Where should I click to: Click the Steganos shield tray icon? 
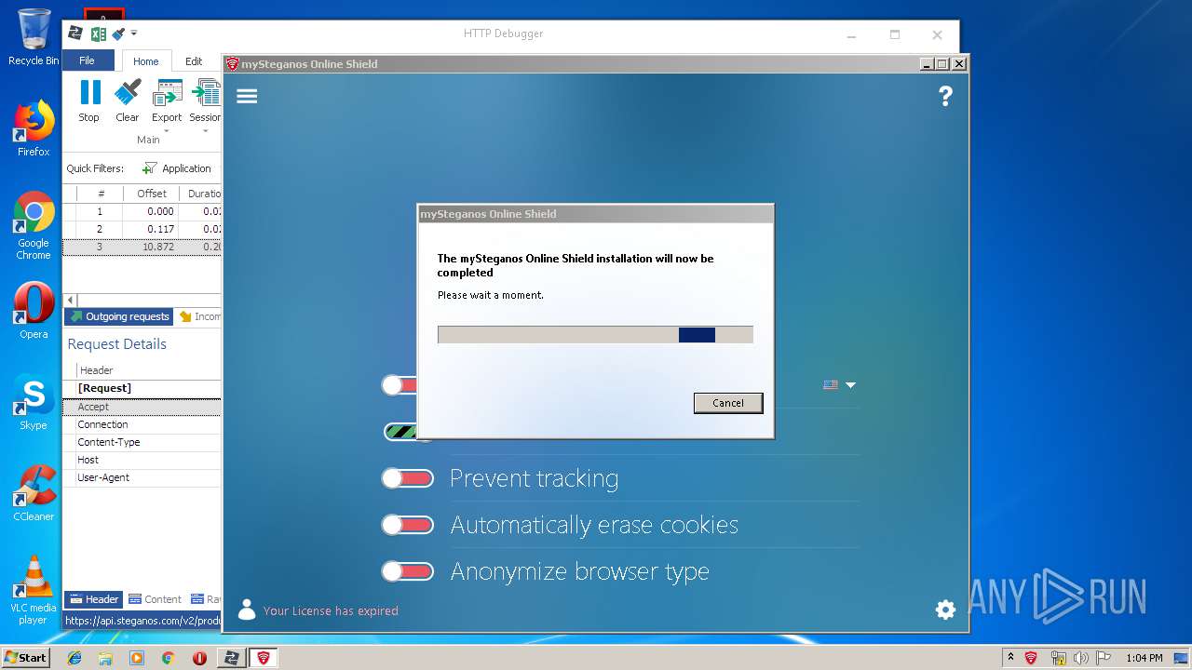click(x=1031, y=658)
